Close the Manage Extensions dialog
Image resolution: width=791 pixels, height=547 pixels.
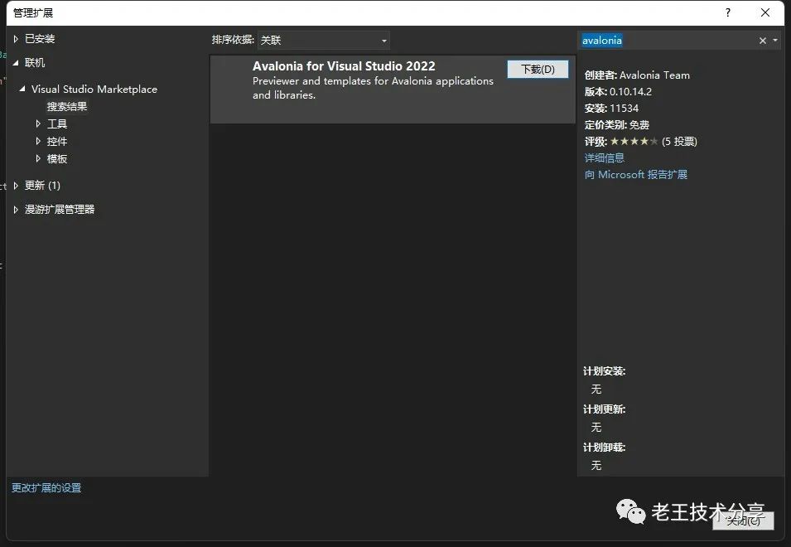point(765,12)
